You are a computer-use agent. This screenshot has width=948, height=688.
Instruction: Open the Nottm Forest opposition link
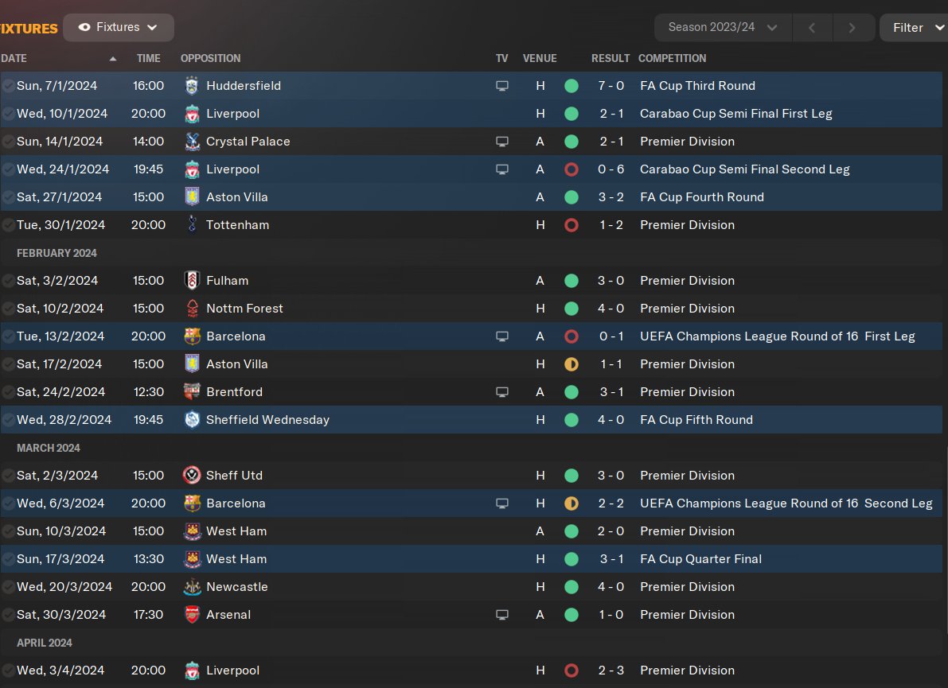coord(244,308)
